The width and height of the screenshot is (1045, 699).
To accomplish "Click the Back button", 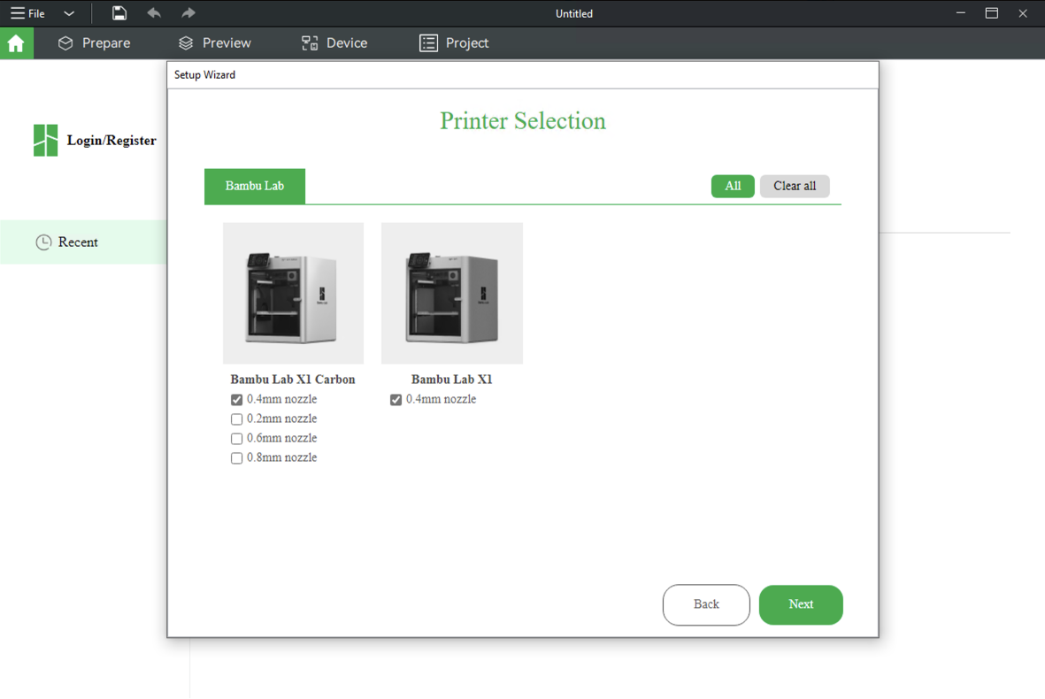I will point(706,605).
